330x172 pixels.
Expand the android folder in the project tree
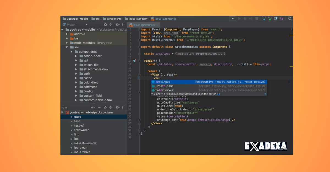[x=66, y=34]
